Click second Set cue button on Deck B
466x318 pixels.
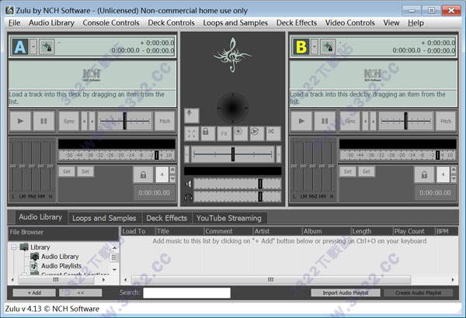click(367, 171)
